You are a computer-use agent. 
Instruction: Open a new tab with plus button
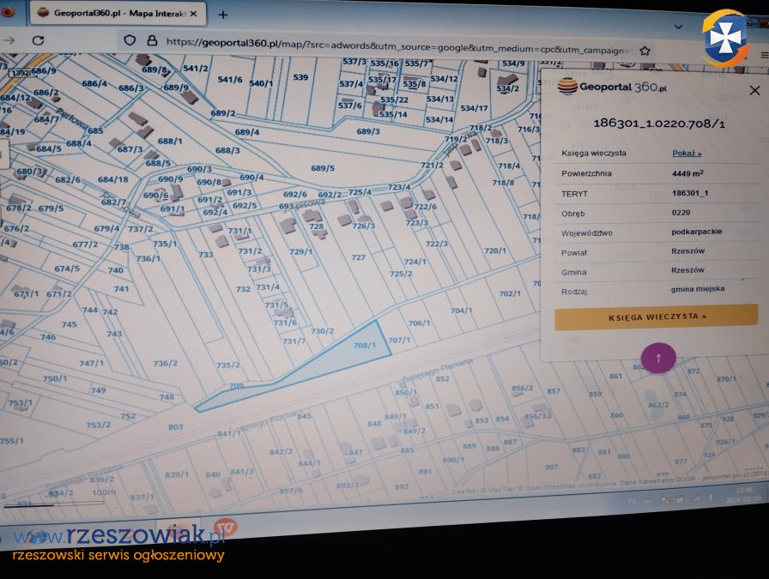click(223, 15)
